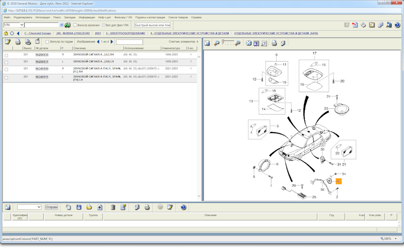The height and width of the screenshot is (251, 404).
Task: Click the fit illustration to window icon
Action: pyautogui.click(x=256, y=43)
